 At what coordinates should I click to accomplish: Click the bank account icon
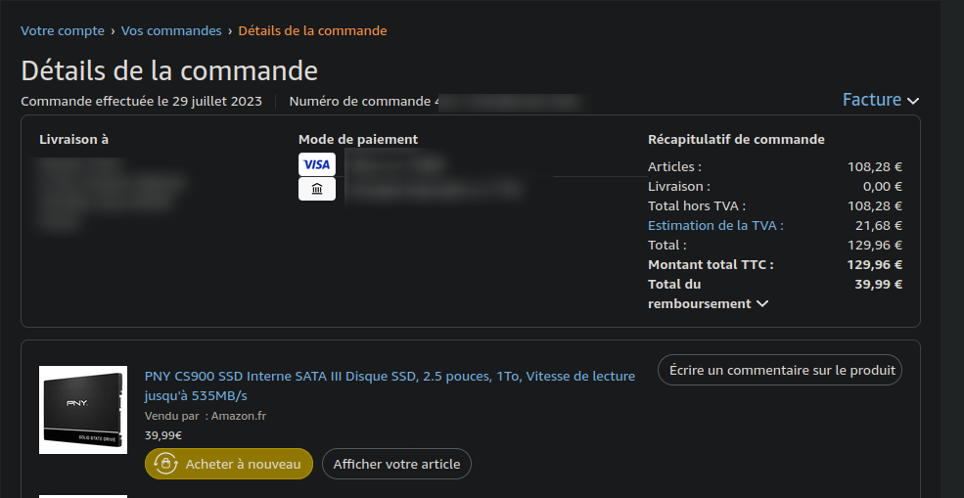[317, 189]
